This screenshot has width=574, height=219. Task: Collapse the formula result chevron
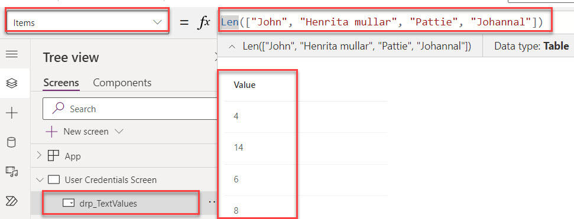click(232, 47)
